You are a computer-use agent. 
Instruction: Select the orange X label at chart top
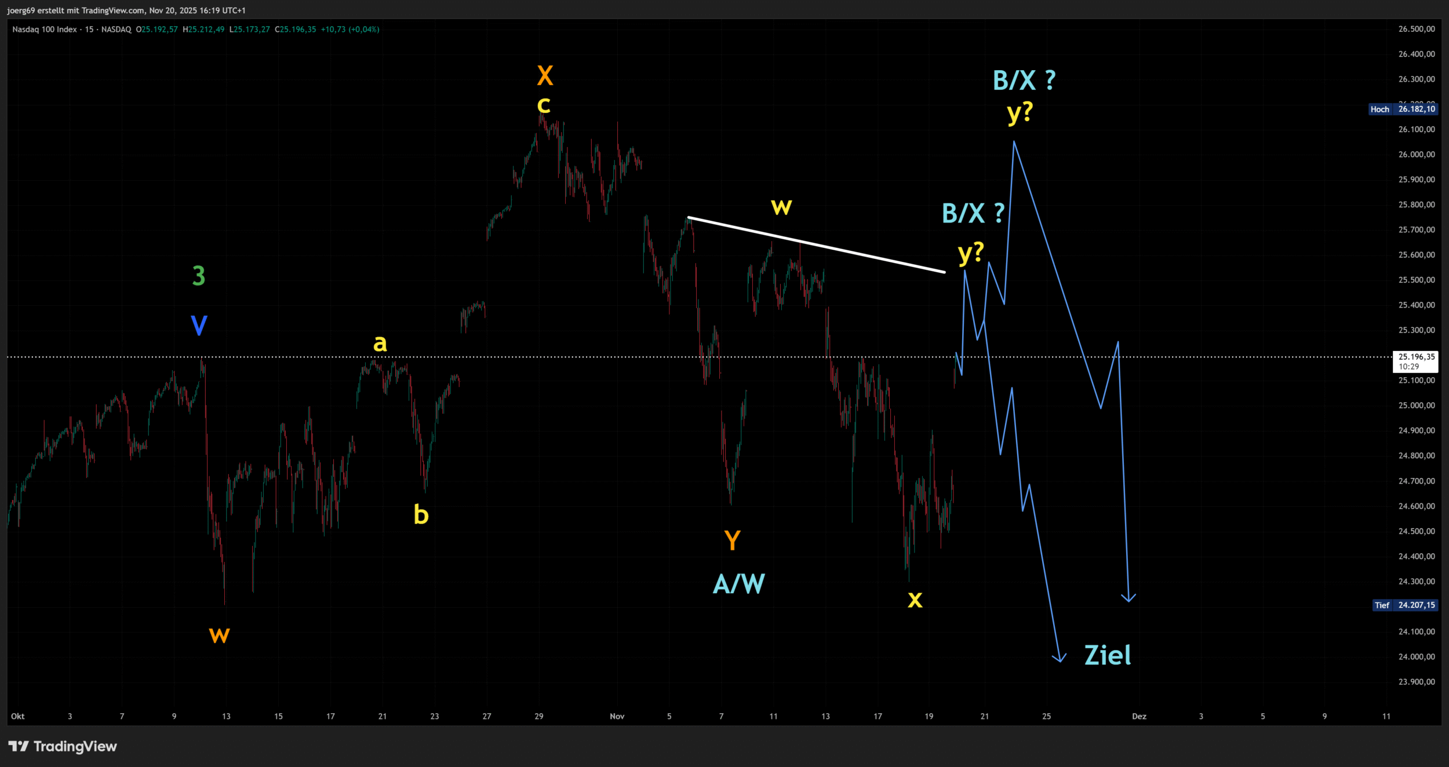pyautogui.click(x=545, y=76)
